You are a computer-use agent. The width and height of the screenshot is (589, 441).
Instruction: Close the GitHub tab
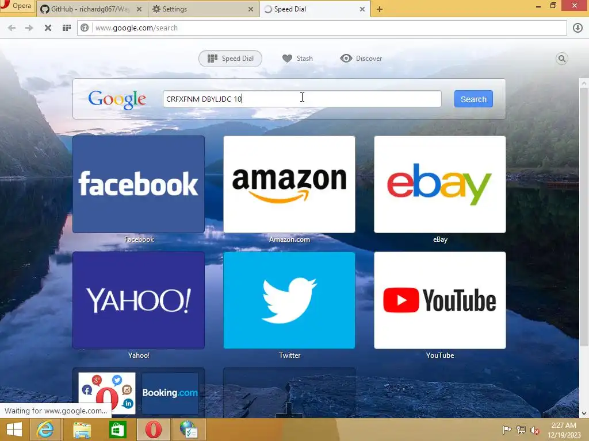tap(139, 9)
